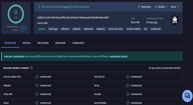Viewport: 193px width, 105px height.
Task: Click the 10 days ago analysis date
Action: tap(152, 22)
